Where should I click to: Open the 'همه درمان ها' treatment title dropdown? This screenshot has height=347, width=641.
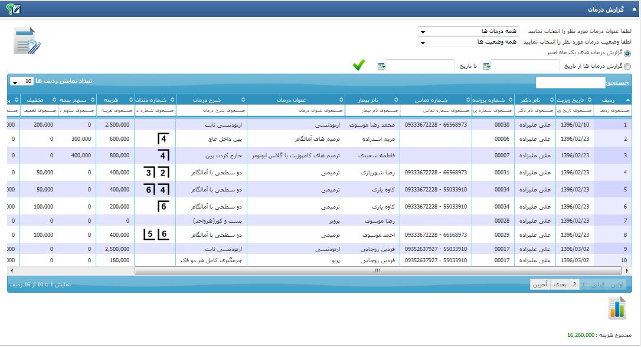pos(468,31)
